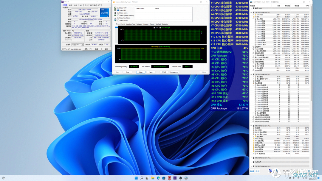This screenshot has height=181, width=322.
Task: Open File Explorer from taskbar
Action: [153, 178]
